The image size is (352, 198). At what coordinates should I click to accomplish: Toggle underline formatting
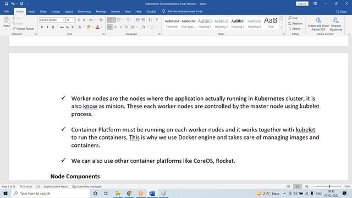pyautogui.click(x=53, y=27)
